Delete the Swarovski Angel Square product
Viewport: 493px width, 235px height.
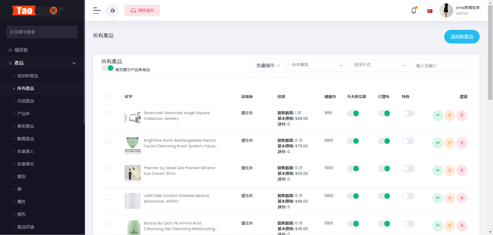pyautogui.click(x=462, y=115)
